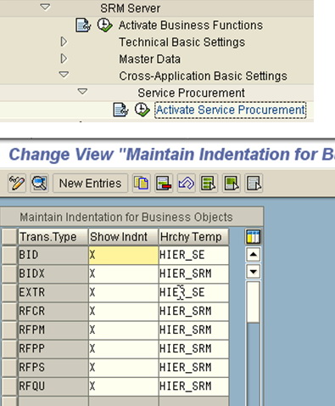Click the RFQU transaction type cell

point(53,386)
